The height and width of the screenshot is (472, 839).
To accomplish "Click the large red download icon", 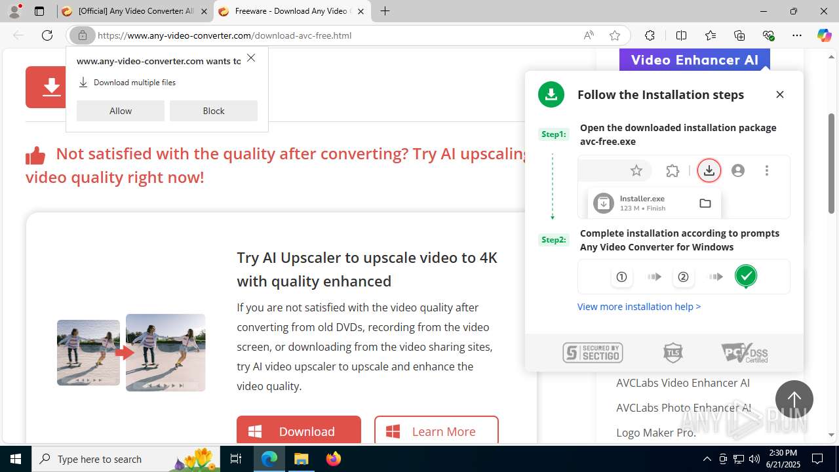I will click(x=51, y=87).
